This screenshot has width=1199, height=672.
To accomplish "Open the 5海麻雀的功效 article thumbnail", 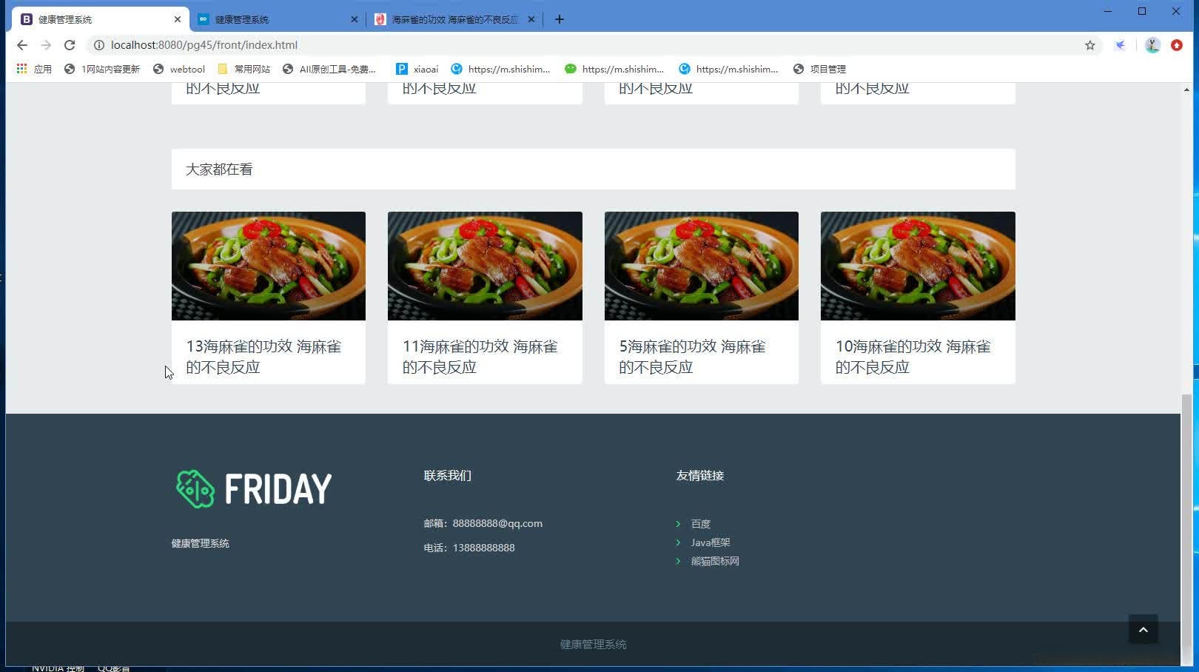I will tap(702, 266).
